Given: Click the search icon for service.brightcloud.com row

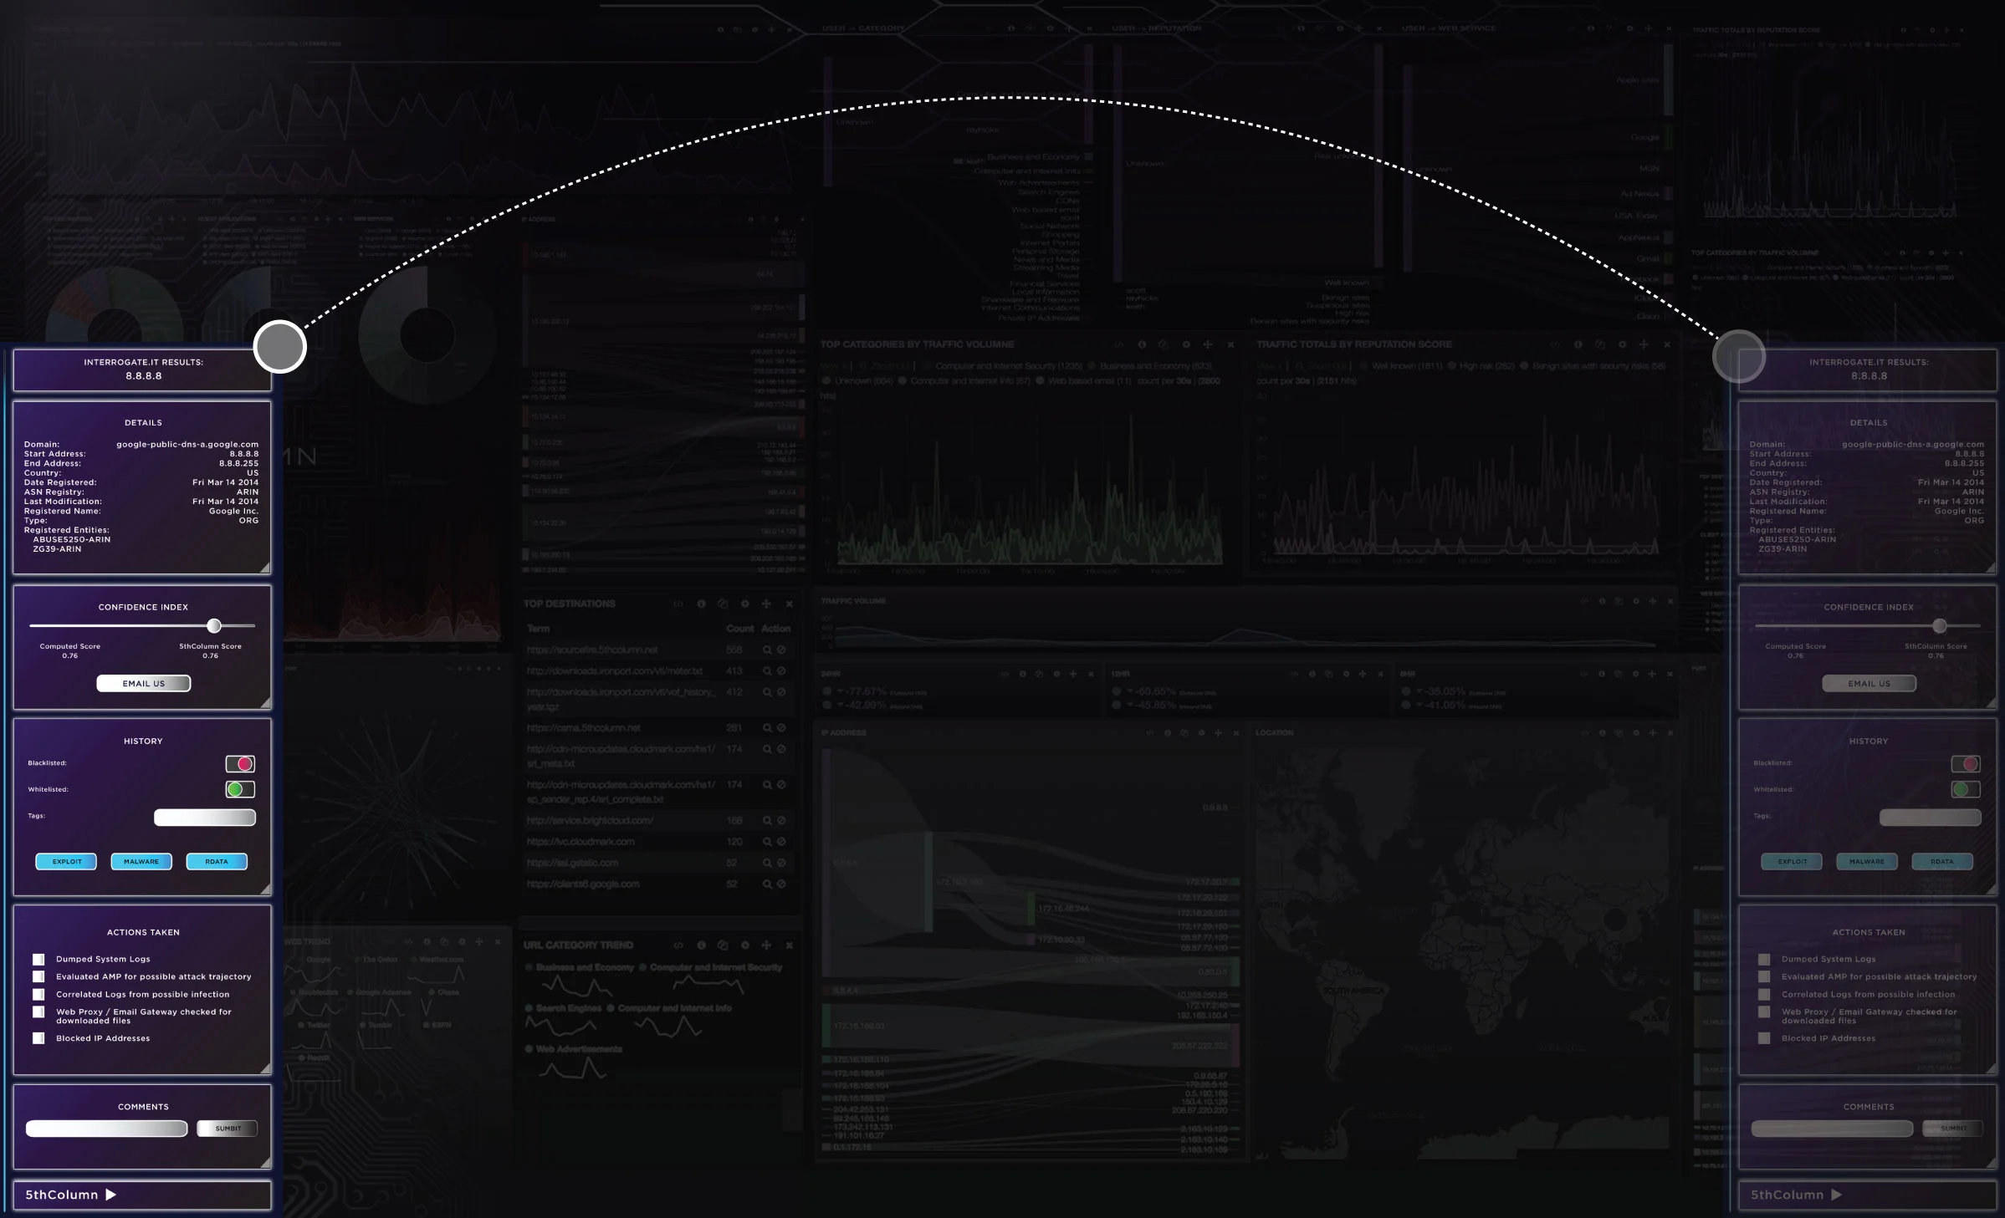Looking at the screenshot, I should tap(766, 820).
